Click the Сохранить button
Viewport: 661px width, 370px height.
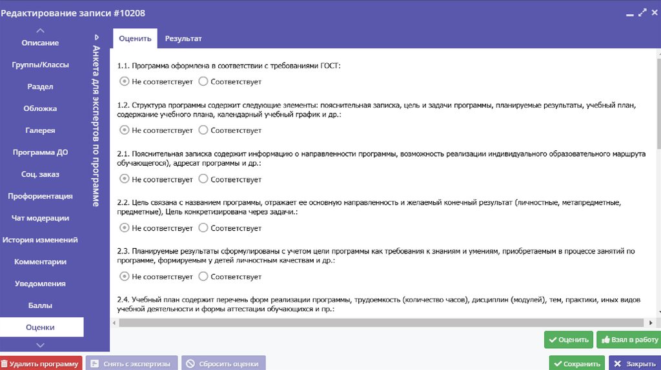coord(576,364)
